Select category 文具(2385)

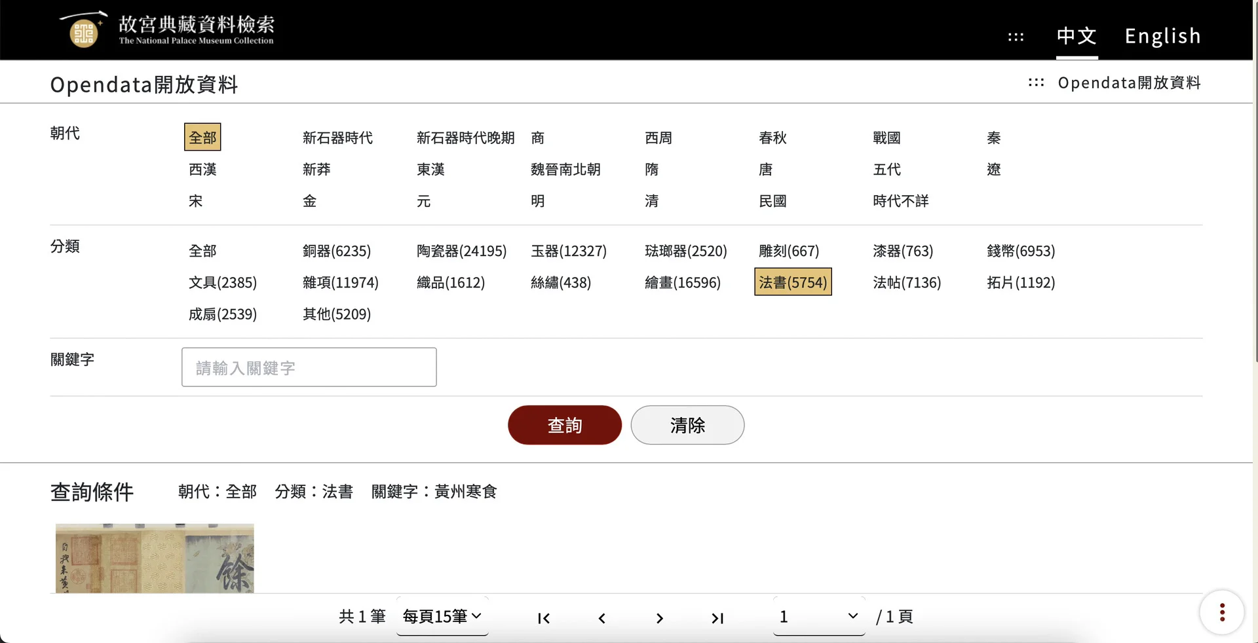(x=223, y=282)
